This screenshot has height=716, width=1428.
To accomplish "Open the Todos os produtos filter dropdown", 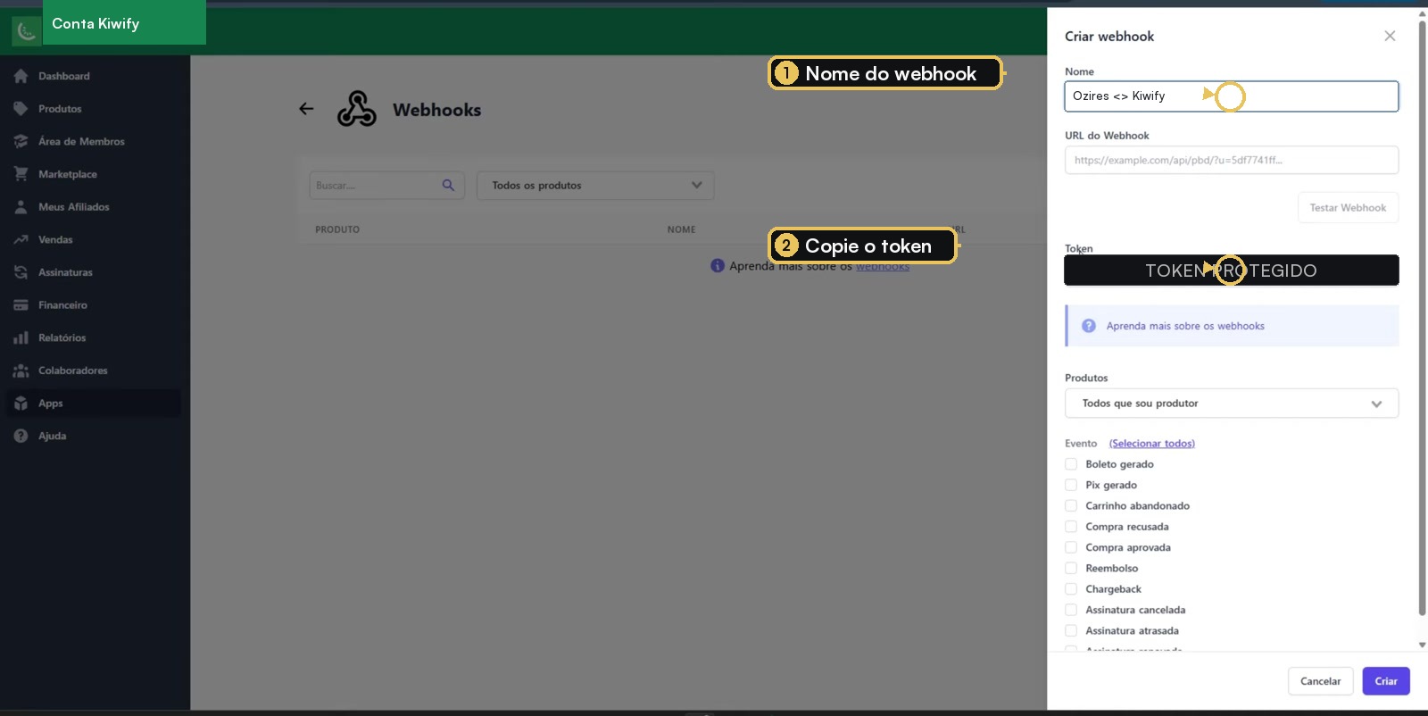I will 595,185.
